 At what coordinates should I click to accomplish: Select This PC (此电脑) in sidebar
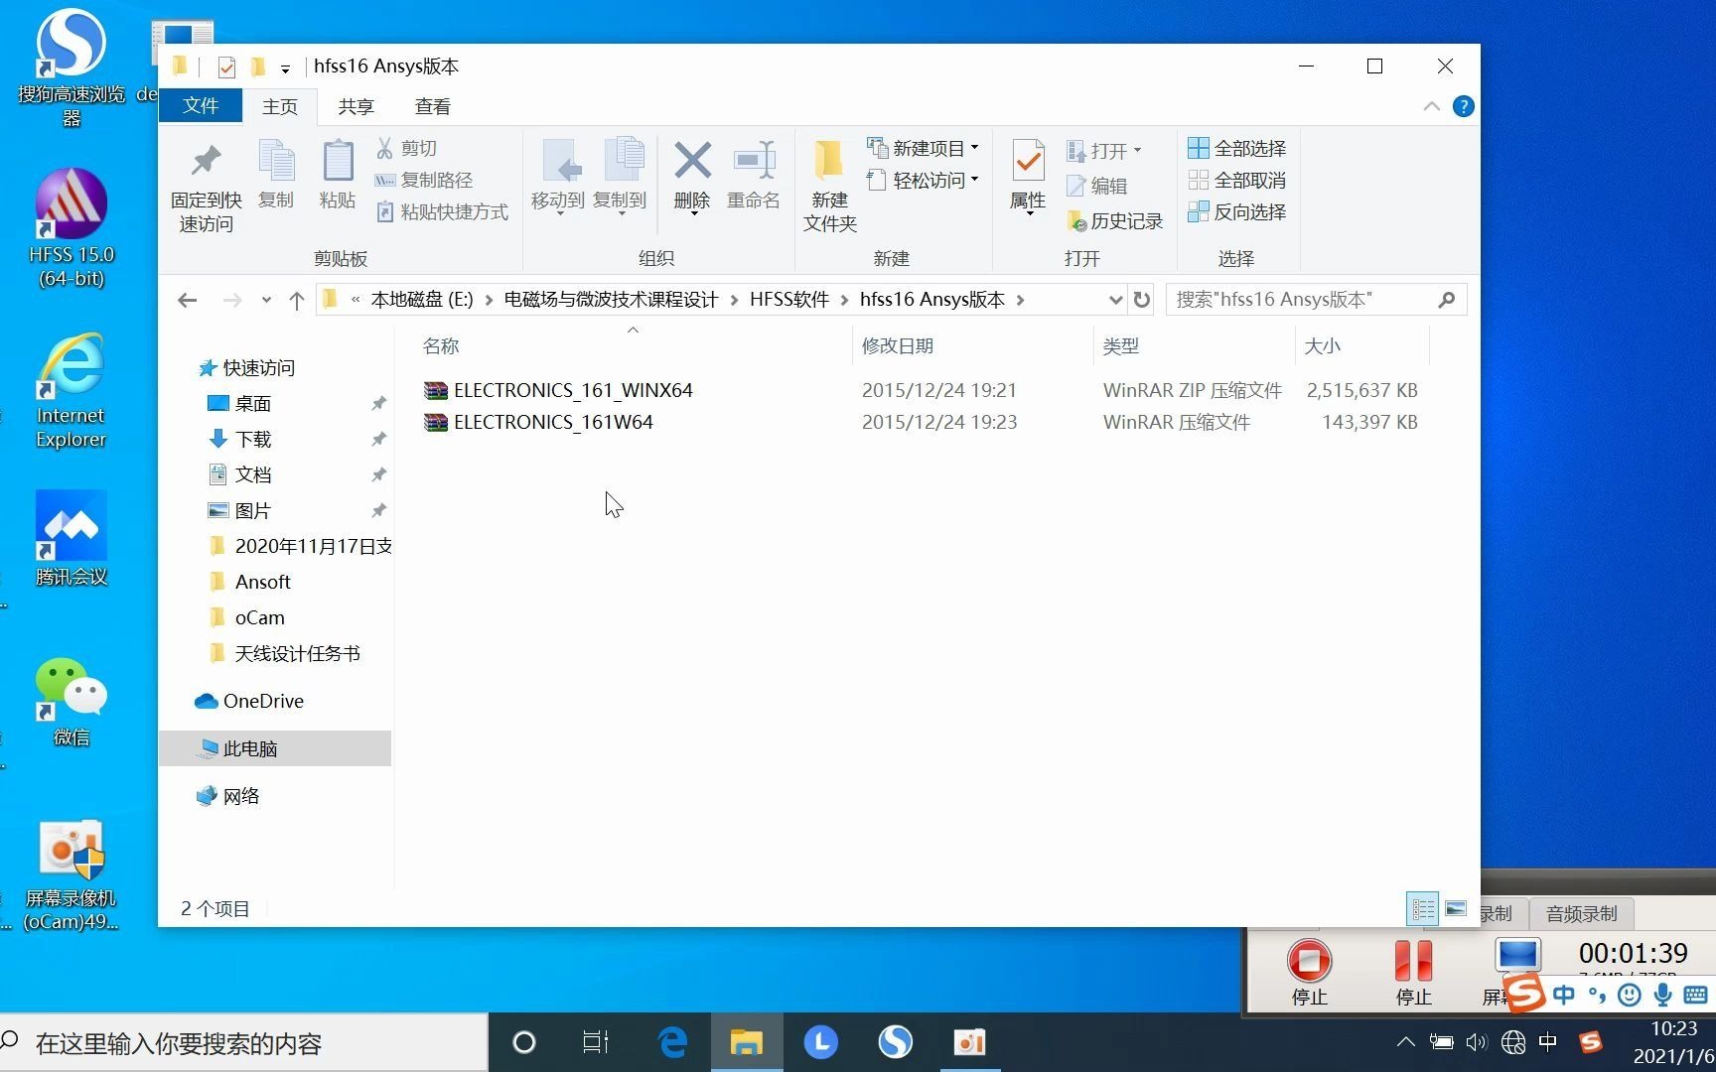tap(250, 749)
